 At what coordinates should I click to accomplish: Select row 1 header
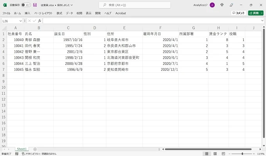[4, 34]
